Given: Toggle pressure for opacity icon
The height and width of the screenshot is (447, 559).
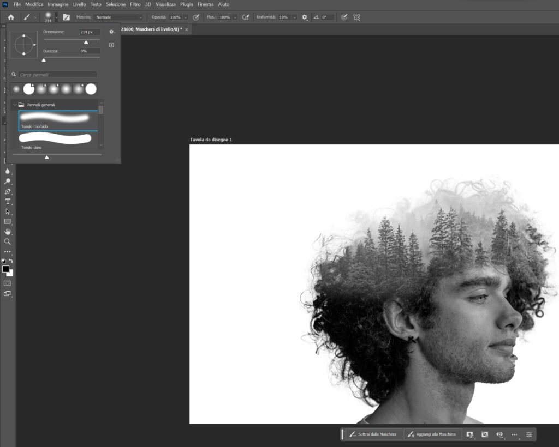Looking at the screenshot, I should click(x=196, y=17).
